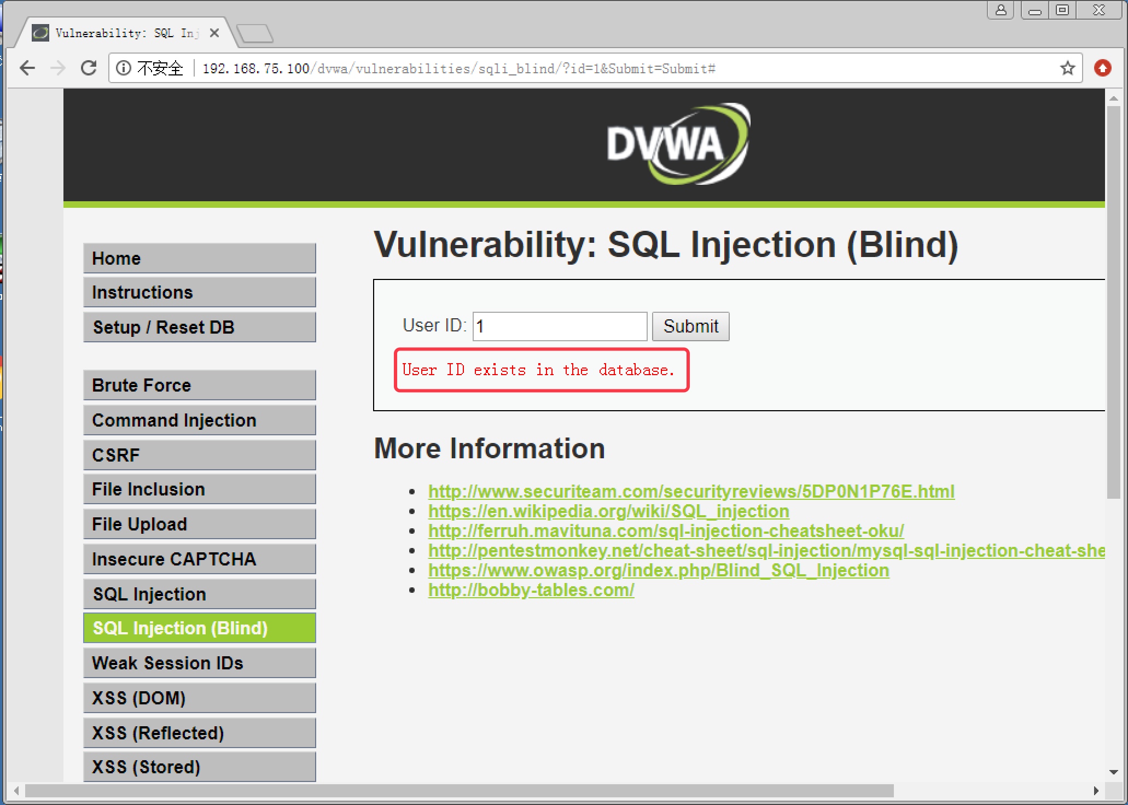
Task: Click the vertical scrollbar down arrow
Action: coord(1113,772)
